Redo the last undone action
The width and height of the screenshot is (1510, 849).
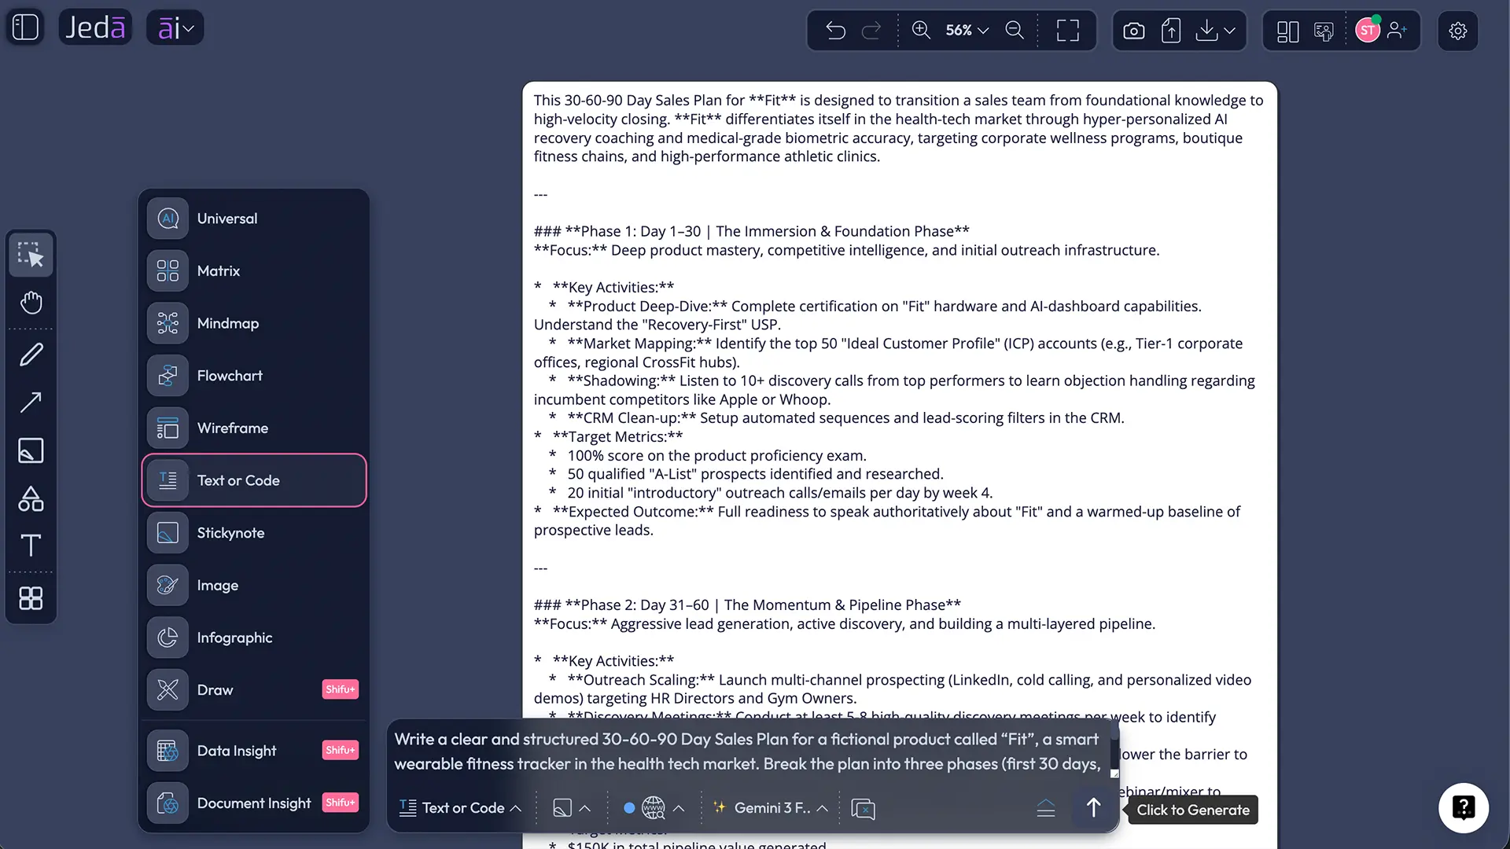point(871,31)
